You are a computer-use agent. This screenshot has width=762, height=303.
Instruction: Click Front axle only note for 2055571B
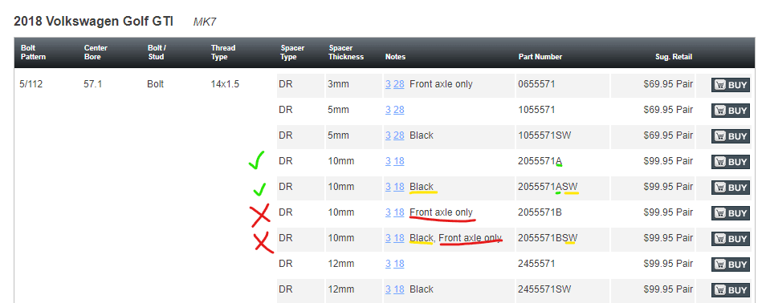pos(442,212)
